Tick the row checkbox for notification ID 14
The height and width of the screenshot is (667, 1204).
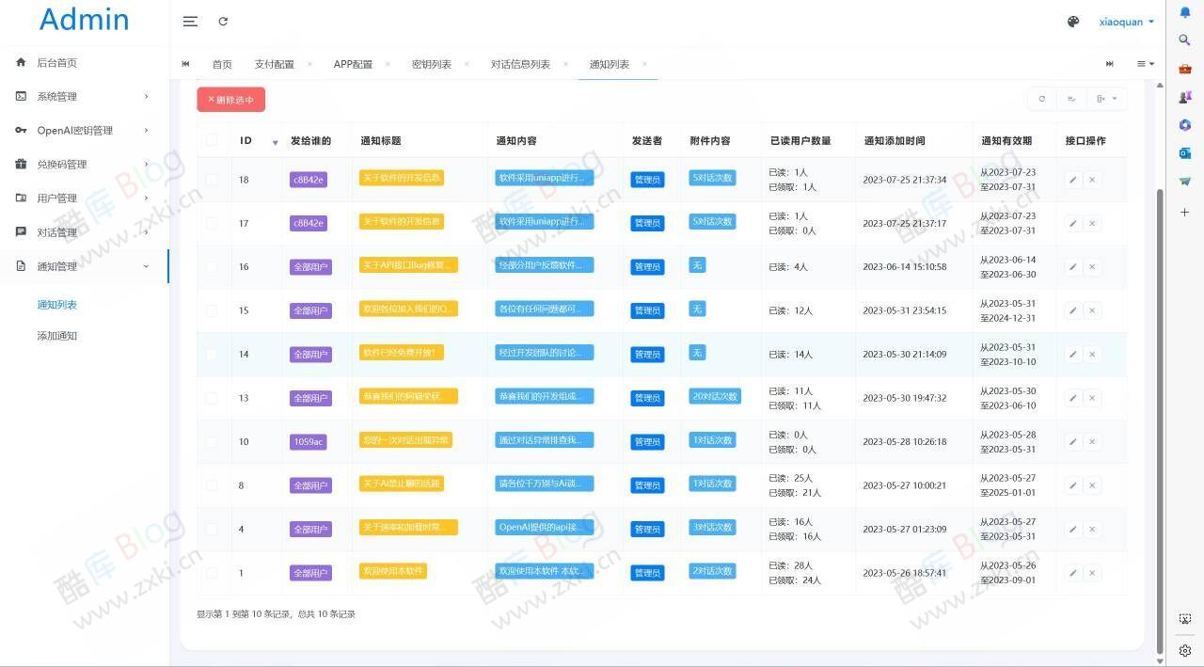[212, 354]
